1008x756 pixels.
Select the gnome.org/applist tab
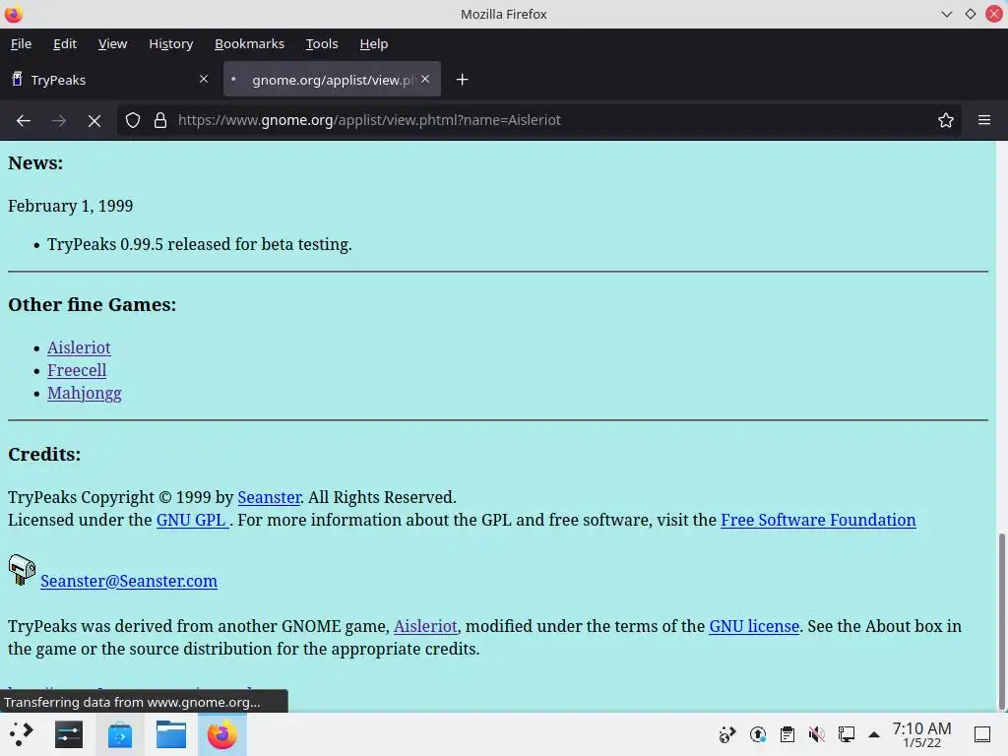point(332,80)
